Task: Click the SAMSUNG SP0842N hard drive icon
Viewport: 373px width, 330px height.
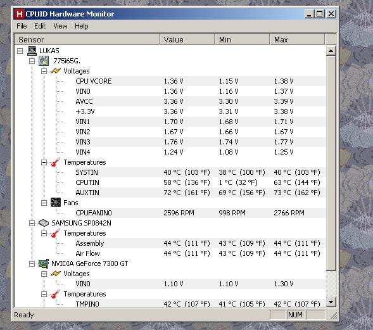Action: pyautogui.click(x=44, y=223)
